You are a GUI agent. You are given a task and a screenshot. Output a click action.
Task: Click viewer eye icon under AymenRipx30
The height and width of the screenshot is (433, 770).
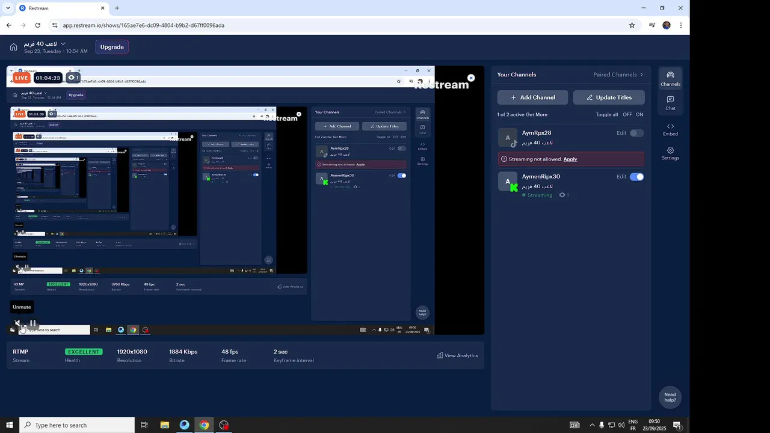point(562,195)
